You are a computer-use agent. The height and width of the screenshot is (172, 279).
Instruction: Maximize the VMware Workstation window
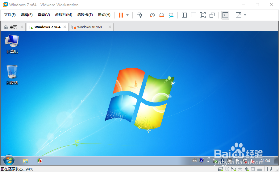[x=257, y=5]
